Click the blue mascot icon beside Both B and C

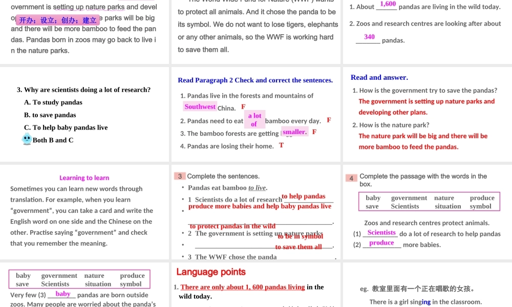point(27,139)
